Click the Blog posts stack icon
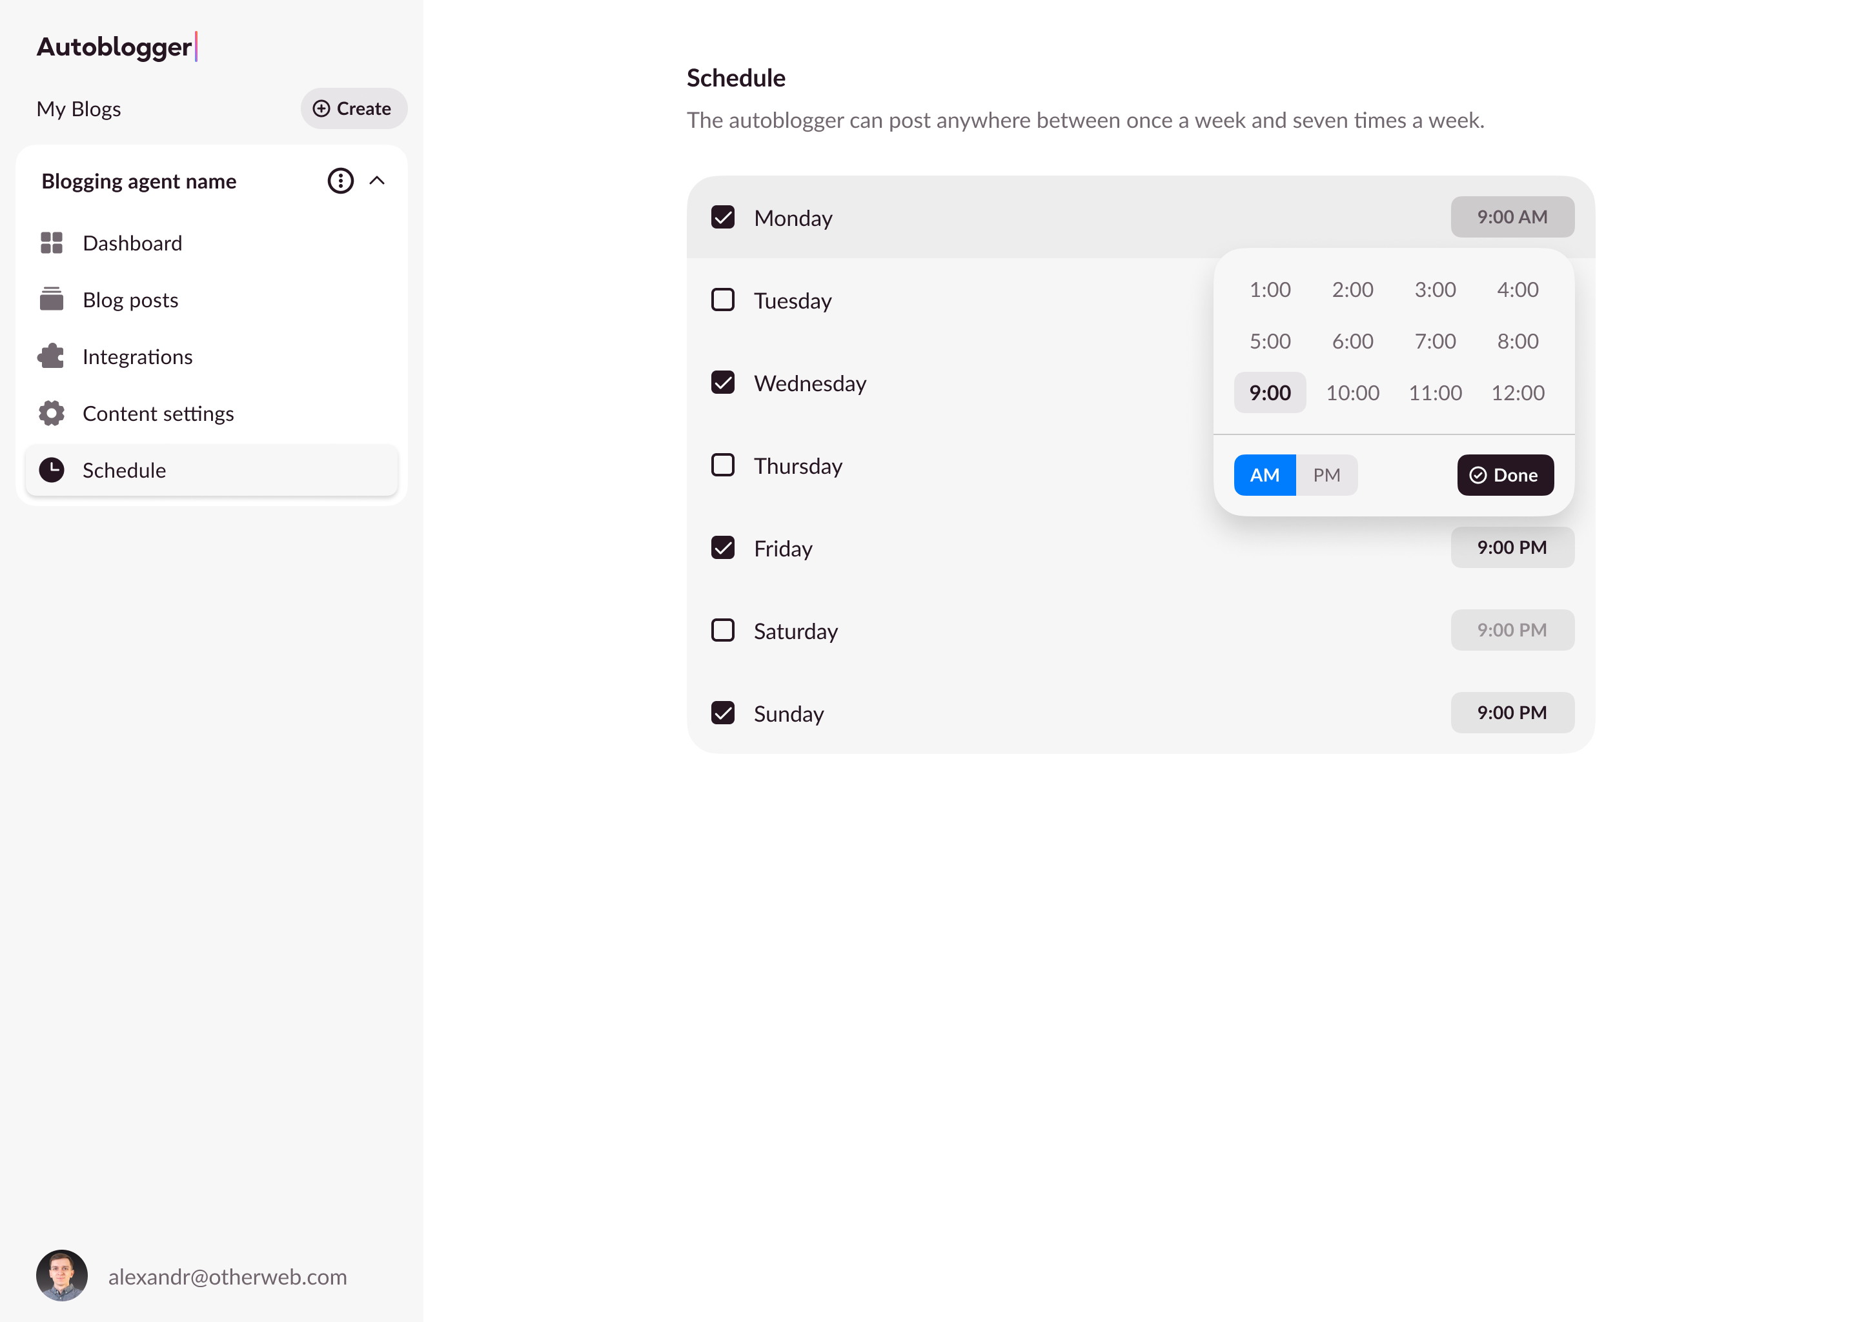Screen dimensions: 1859x1322 51,300
